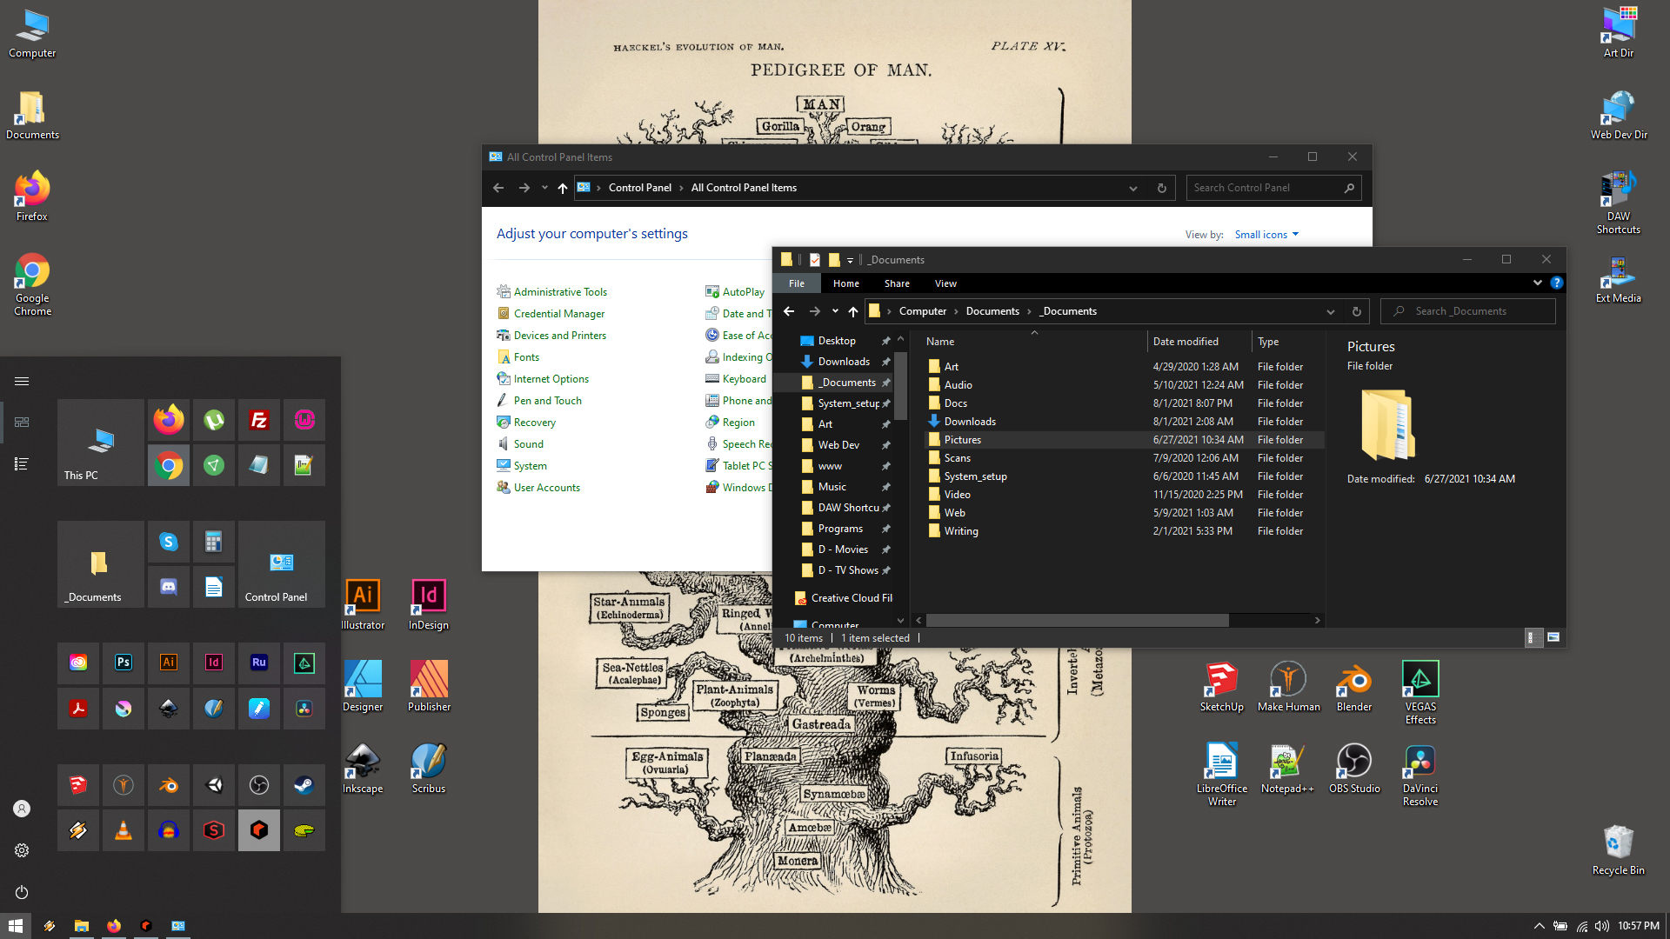Open the Illustrator desktop shortcut
This screenshot has height=939, width=1670.
pos(363,605)
